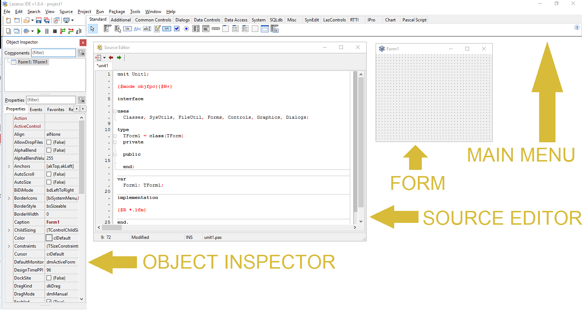The image size is (582, 310).
Task: Jump forward with green arrow in Source Editor
Action: (x=119, y=58)
